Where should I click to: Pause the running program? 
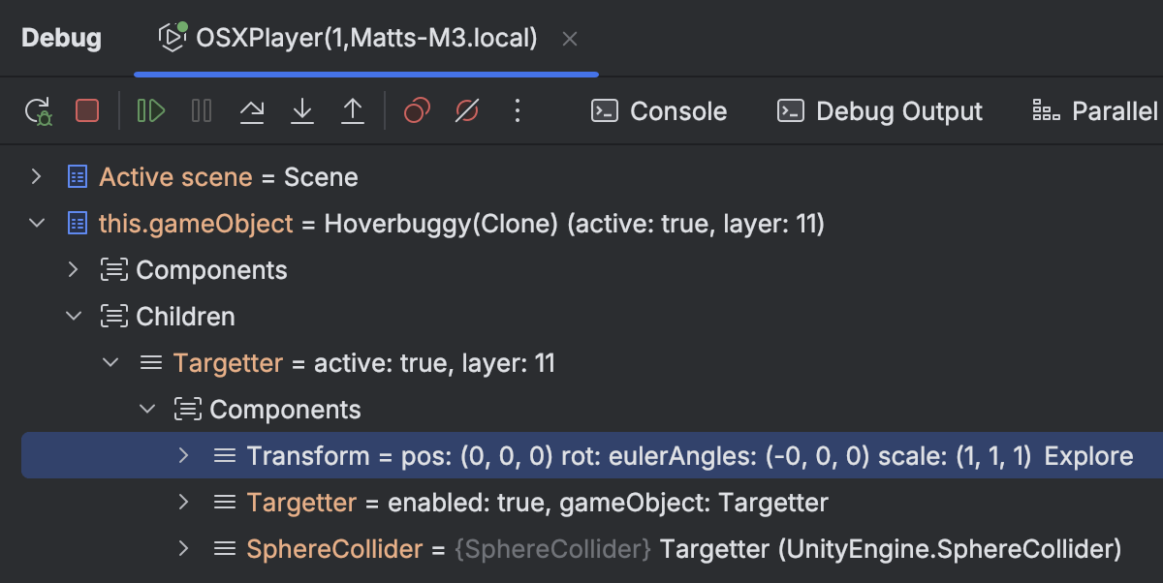point(202,111)
